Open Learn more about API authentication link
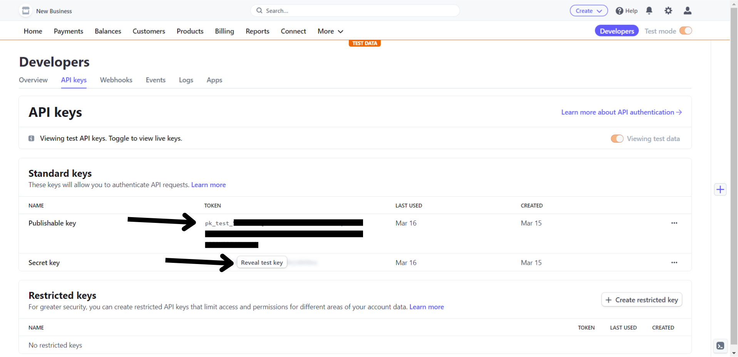This screenshot has height=357, width=738. (x=621, y=112)
